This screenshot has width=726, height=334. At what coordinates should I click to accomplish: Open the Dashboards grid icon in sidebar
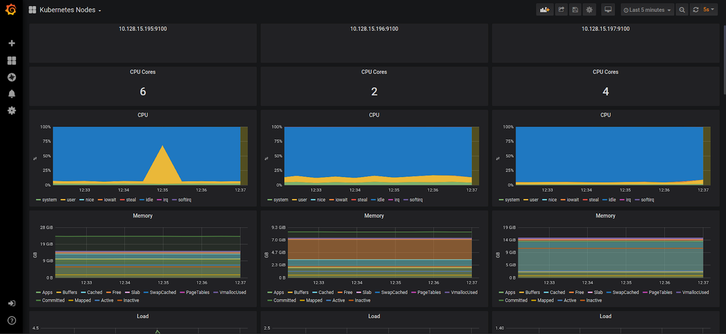11,61
